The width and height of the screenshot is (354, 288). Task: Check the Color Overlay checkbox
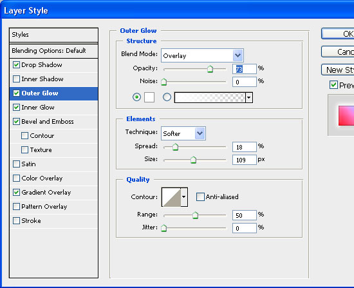(x=16, y=178)
